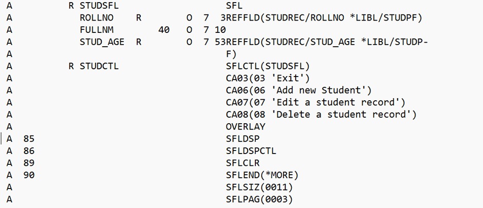Click the SFLPAG(0003) keyword
483x208 pixels.
(259, 199)
